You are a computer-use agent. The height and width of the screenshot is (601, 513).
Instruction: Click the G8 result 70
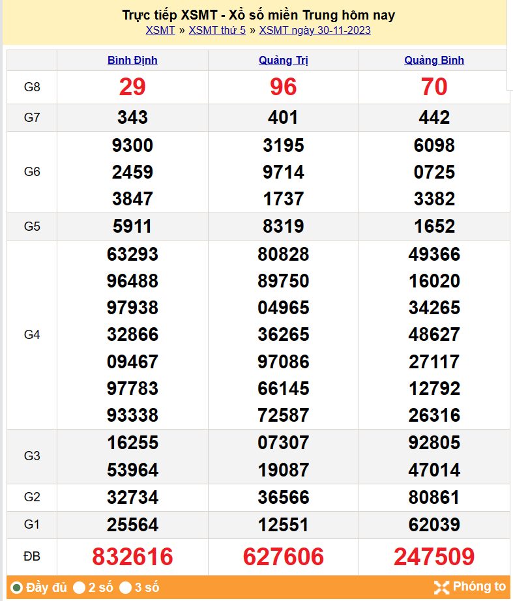tap(434, 87)
